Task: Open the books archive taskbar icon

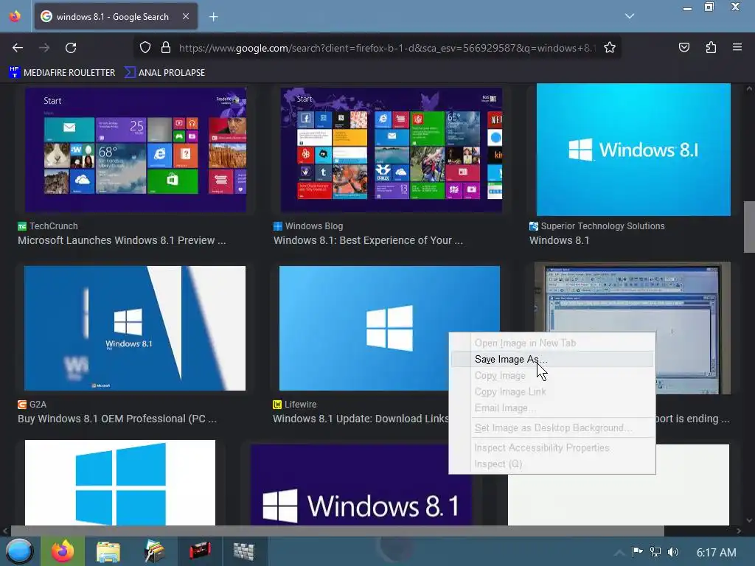Action: [154, 551]
